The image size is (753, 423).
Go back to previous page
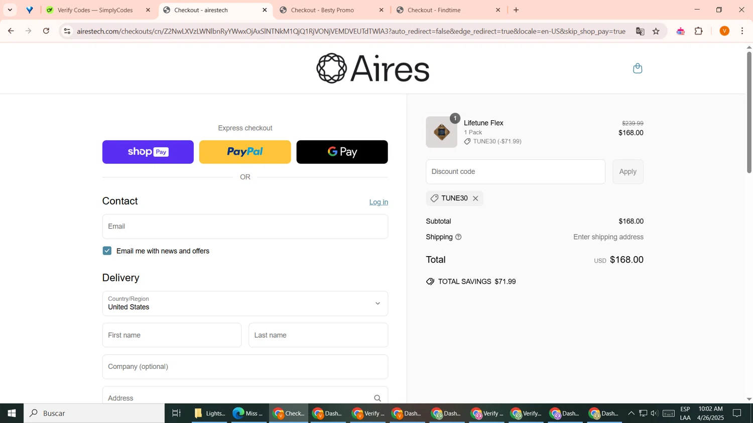11,31
